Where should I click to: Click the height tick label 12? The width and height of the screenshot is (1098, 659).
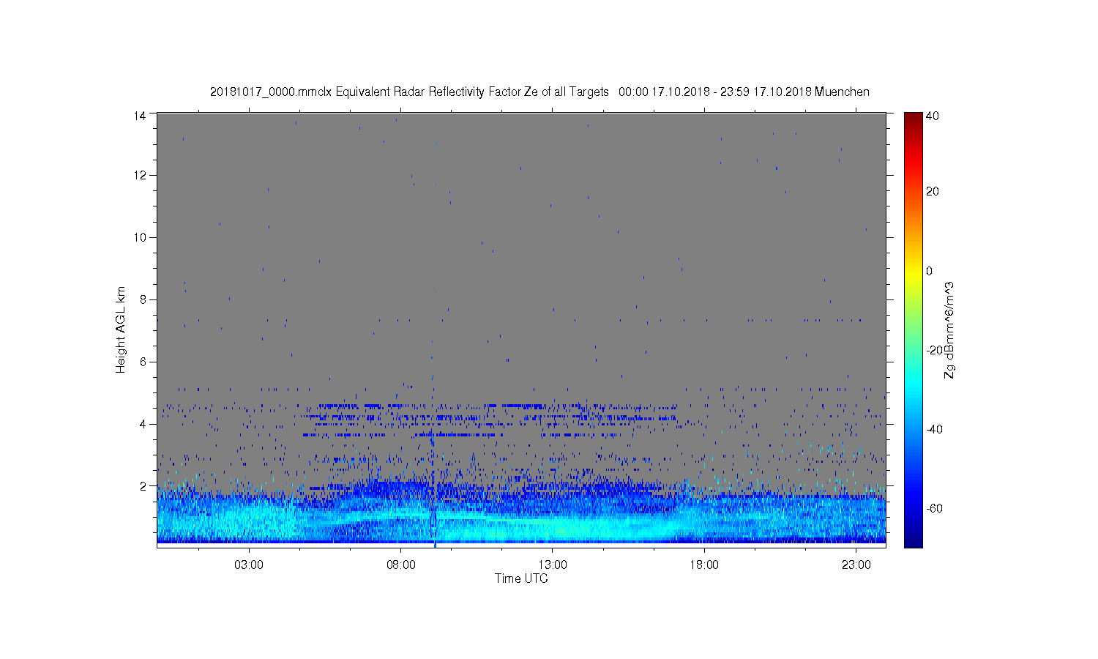point(141,176)
